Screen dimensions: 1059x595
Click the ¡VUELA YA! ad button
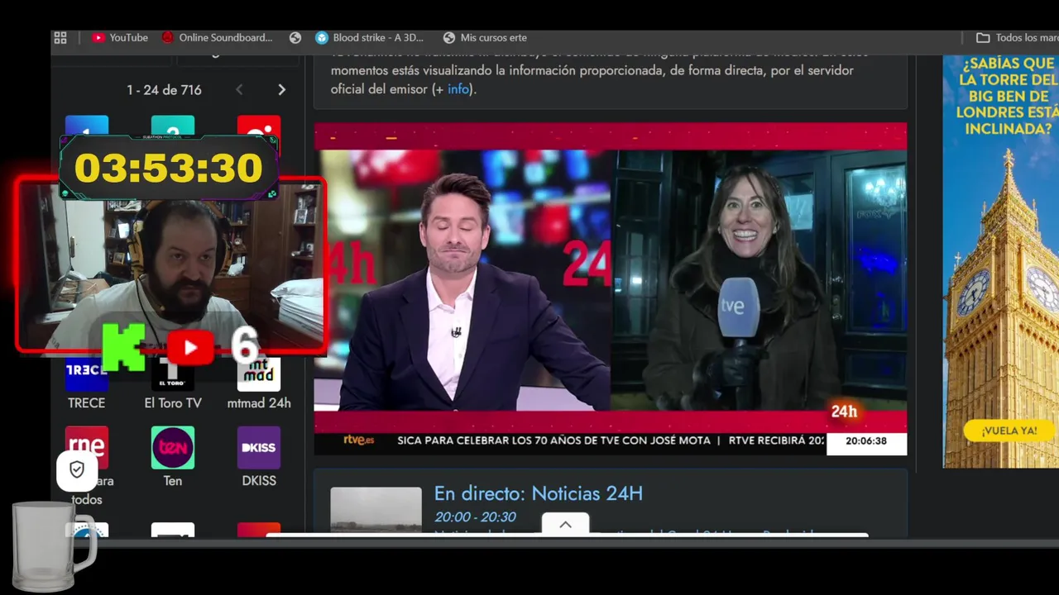[x=1009, y=431]
